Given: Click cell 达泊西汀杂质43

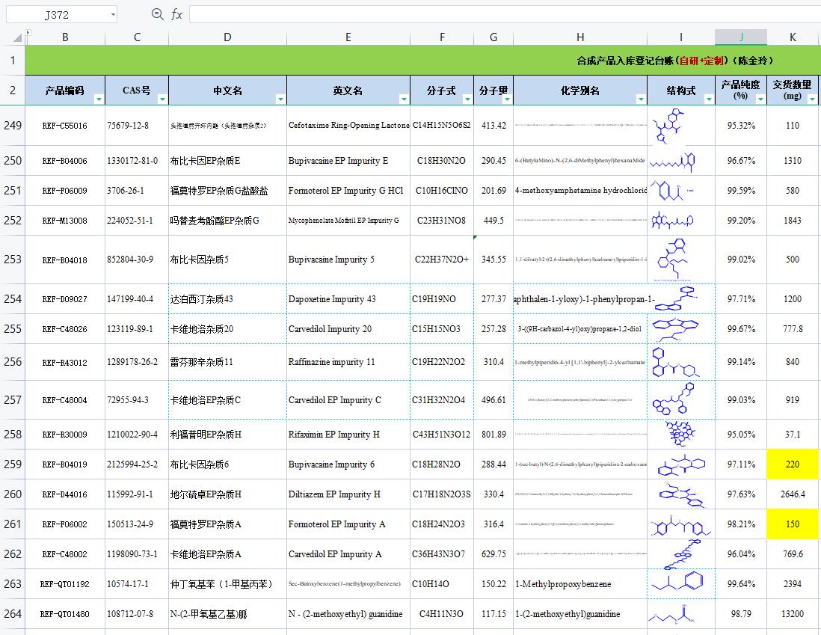Looking at the screenshot, I should (227, 298).
